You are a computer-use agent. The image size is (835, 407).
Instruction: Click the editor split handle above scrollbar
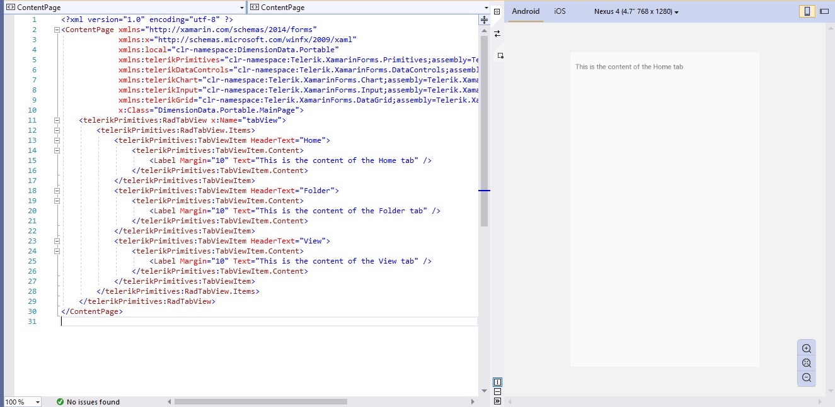484,20
